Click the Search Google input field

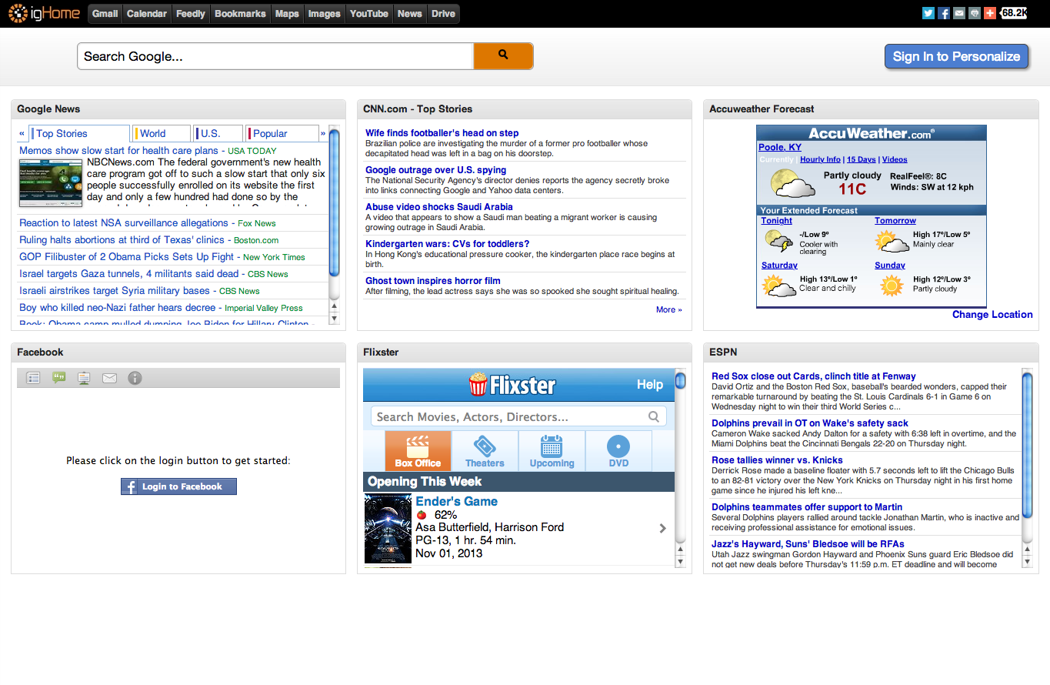(275, 56)
